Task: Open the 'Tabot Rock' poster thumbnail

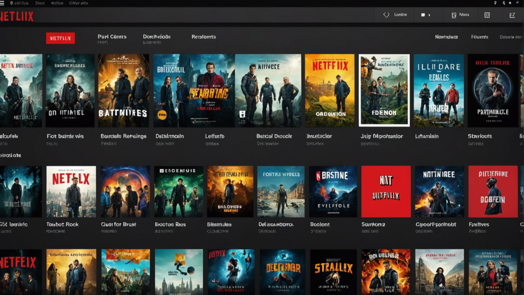Action: (70, 191)
